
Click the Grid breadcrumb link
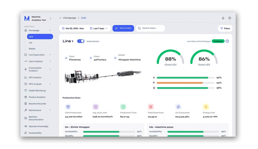point(83,18)
